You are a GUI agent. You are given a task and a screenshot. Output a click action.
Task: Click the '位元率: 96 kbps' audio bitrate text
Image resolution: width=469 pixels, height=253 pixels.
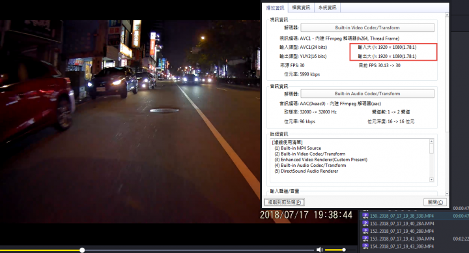(x=300, y=121)
